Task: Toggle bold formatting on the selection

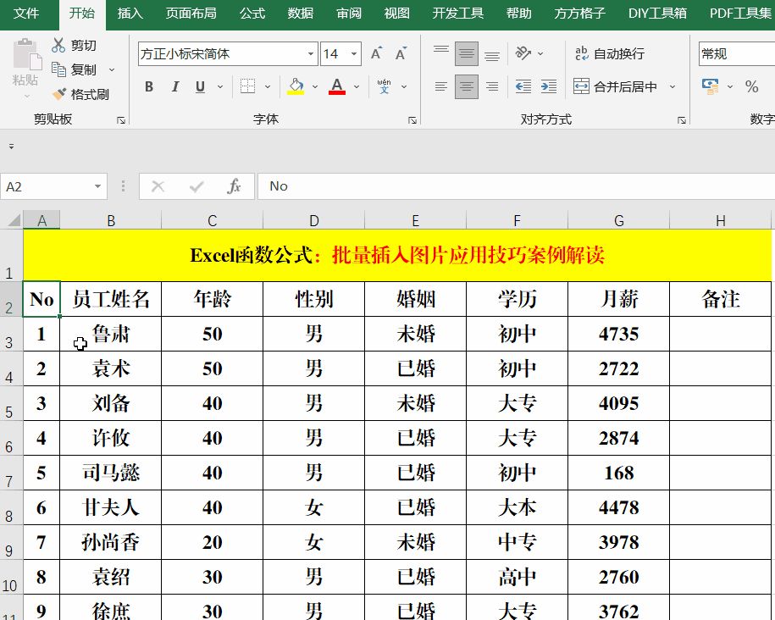Action: 148,86
